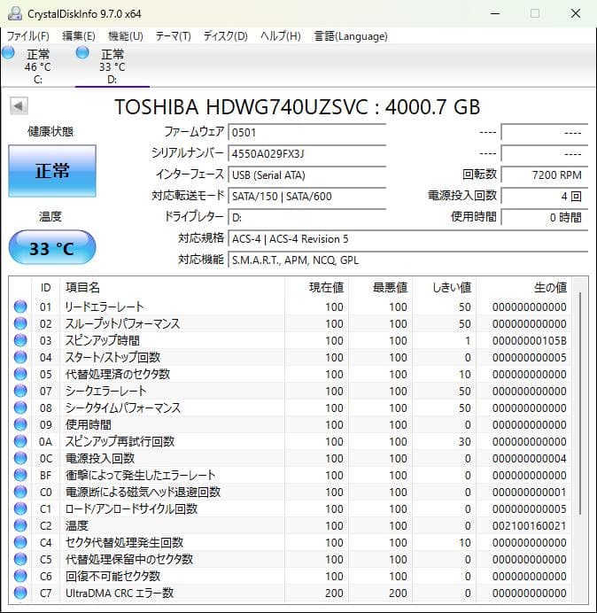
Task: Click the rotation rate field 7200 RPM
Action: [544, 175]
